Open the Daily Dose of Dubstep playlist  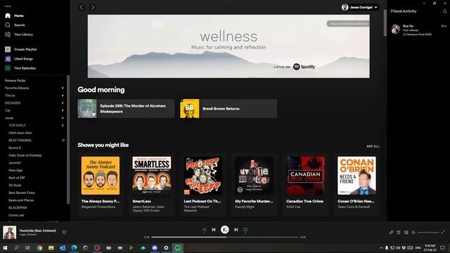25,155
